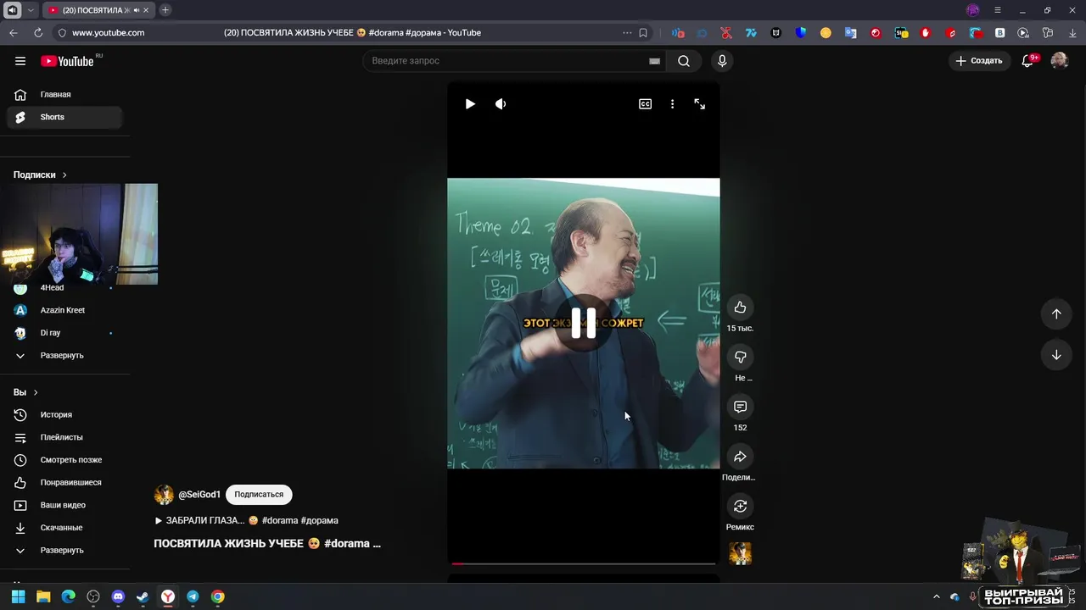This screenshot has height=610, width=1086.
Task: Open Главная in sidebar
Action: (64, 95)
